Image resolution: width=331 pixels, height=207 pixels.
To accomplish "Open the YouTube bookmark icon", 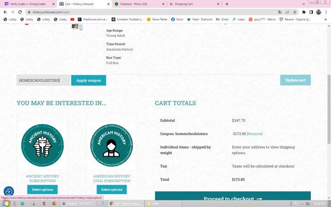I will (x=72, y=20).
